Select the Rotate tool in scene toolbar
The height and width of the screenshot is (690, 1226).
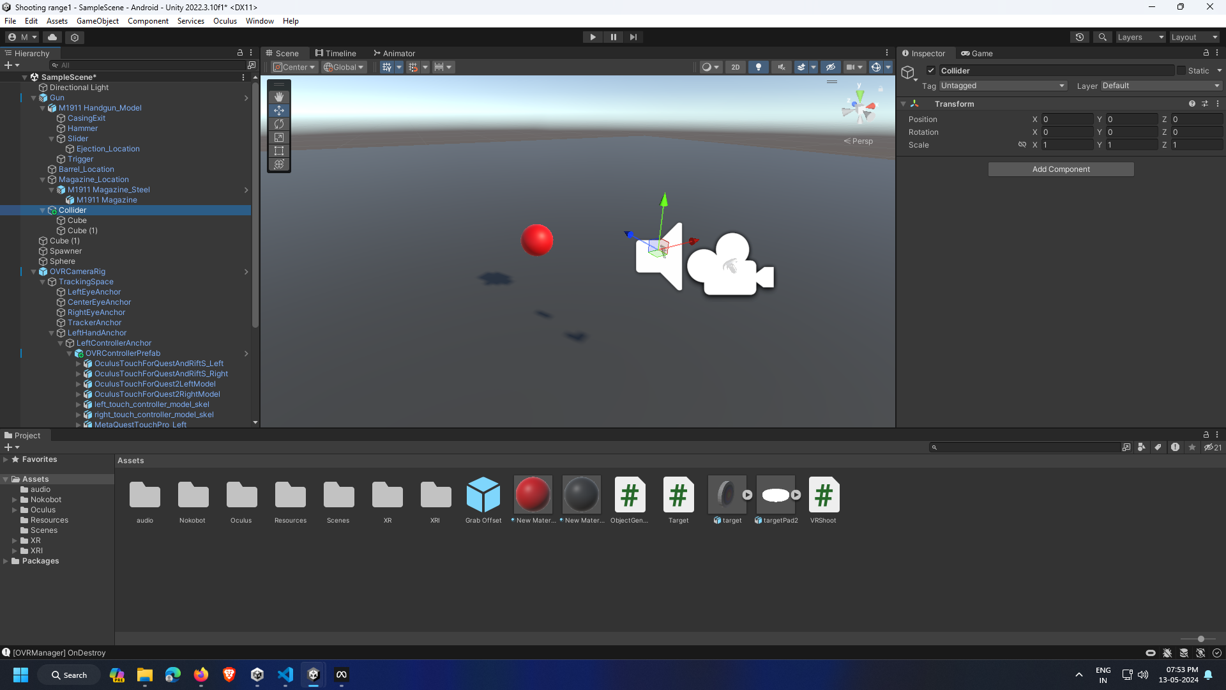[279, 124]
